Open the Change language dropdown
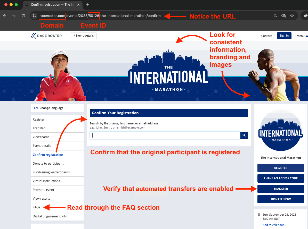This screenshot has height=229, width=308. [52, 108]
